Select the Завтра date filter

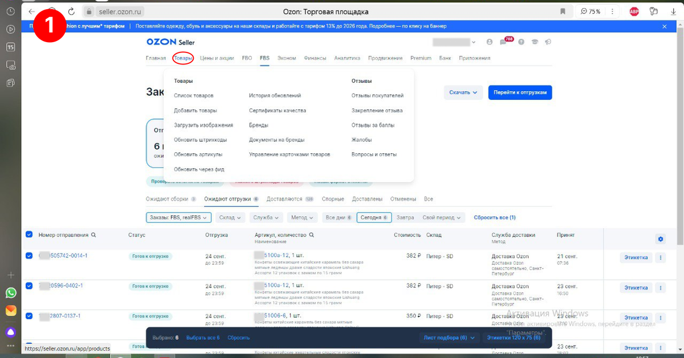[x=405, y=217]
